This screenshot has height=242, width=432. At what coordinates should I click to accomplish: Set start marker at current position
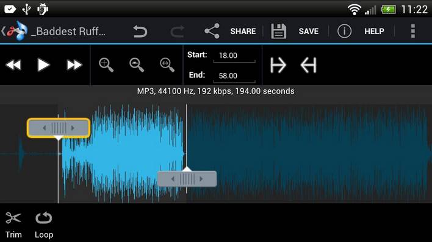pos(278,65)
